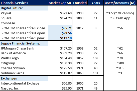The image size is (137, 91).
Task: Select the ~36 Cash App cell
Action: [x=120, y=18]
